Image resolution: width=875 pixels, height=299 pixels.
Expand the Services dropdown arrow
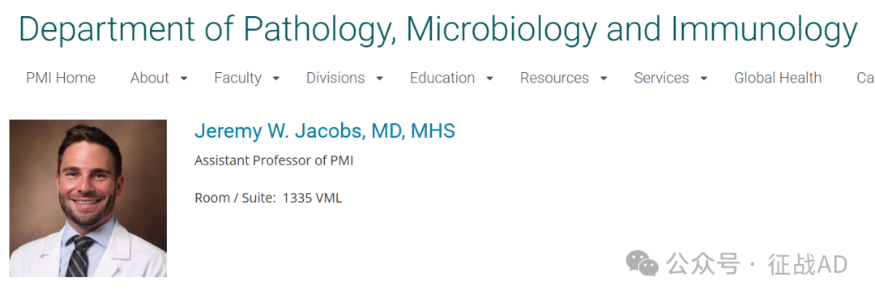(704, 79)
